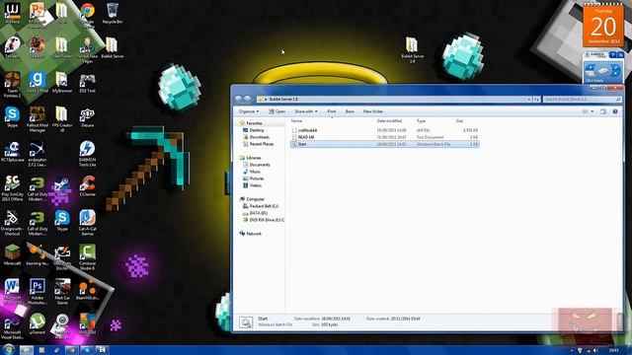This screenshot has height=355, width=632.
Task: Open the PowerPoint desktop shortcut
Action: (x=38, y=15)
